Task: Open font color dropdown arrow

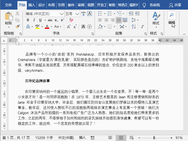Action: [52, 27]
